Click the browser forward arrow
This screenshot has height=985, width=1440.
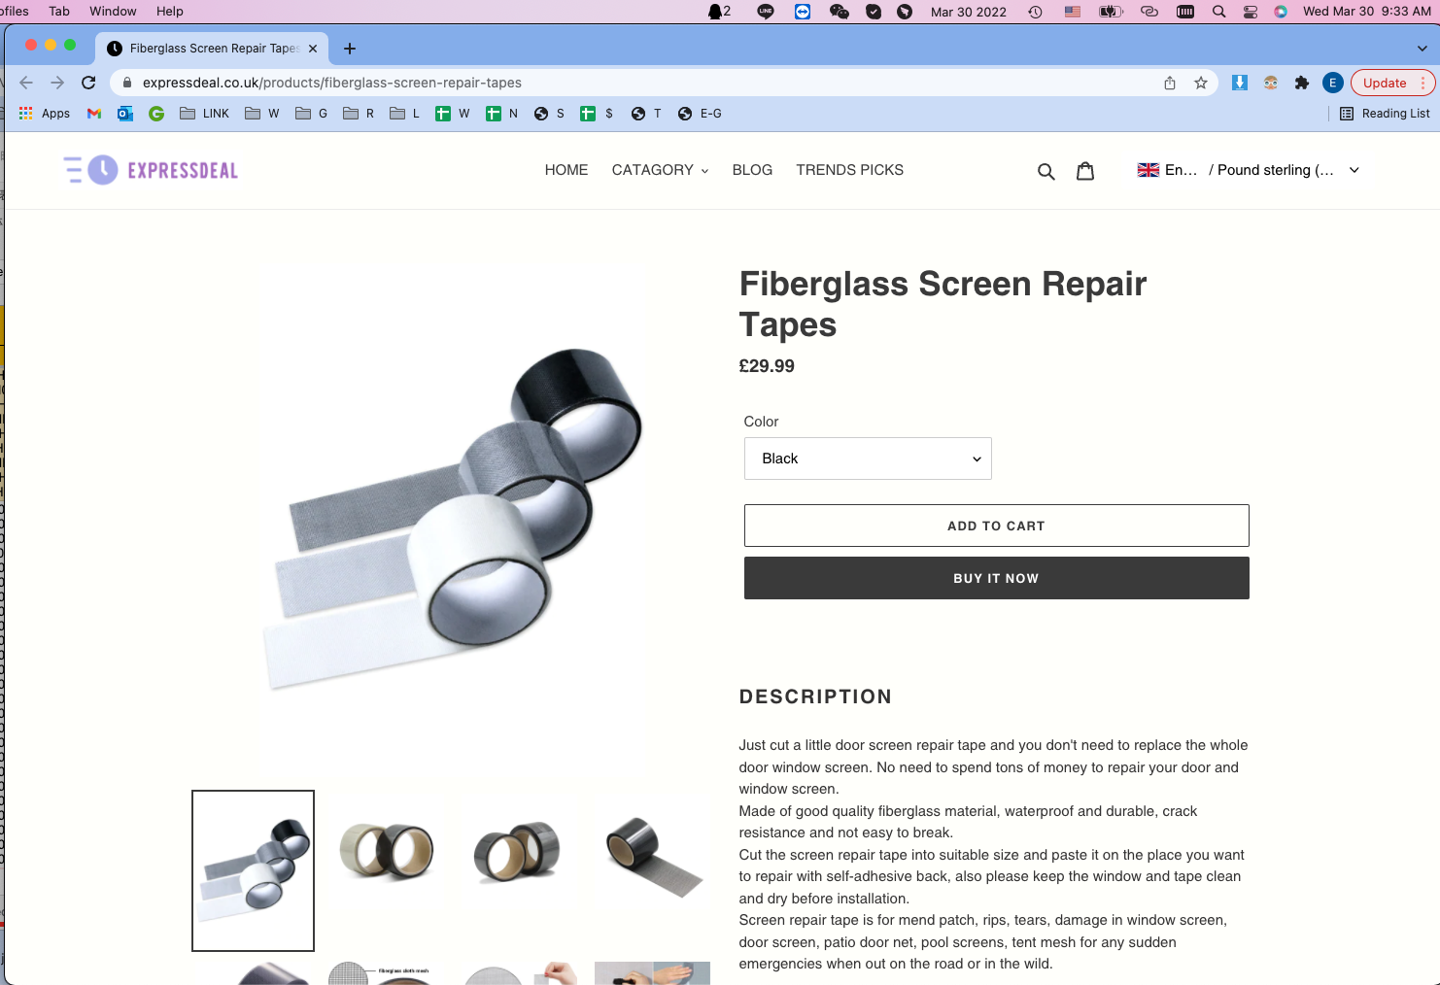click(57, 83)
